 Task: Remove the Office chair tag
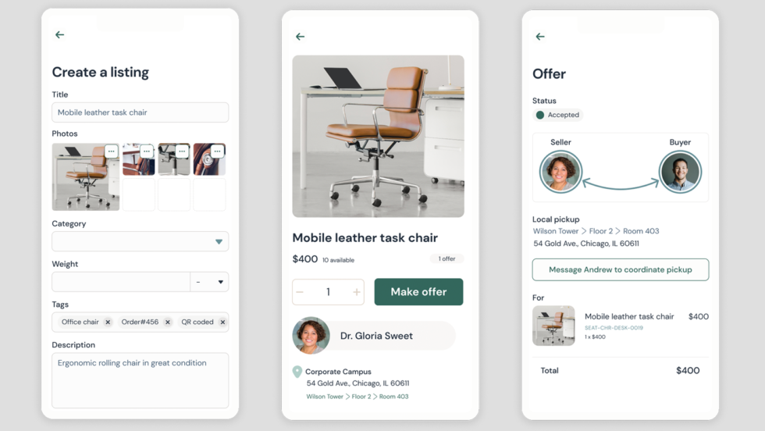[108, 322]
